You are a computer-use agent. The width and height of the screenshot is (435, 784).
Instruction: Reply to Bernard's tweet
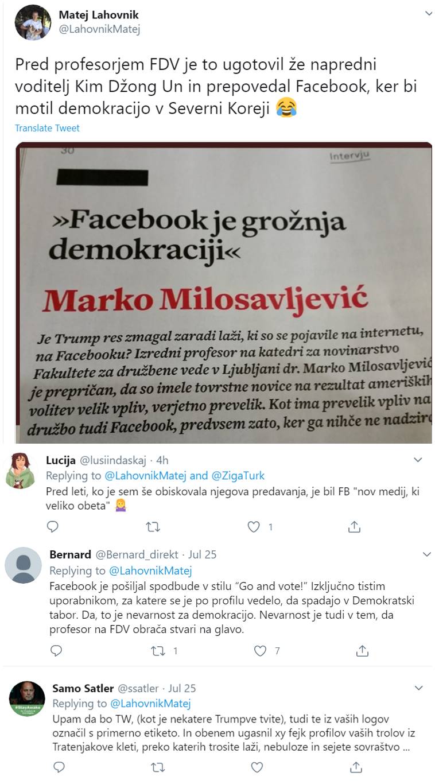pyautogui.click(x=56, y=650)
